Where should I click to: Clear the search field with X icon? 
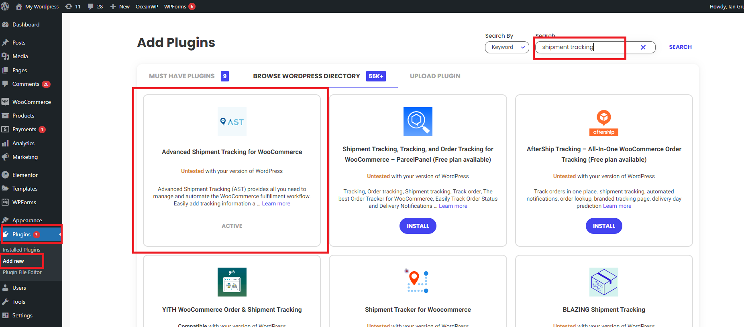click(x=643, y=47)
